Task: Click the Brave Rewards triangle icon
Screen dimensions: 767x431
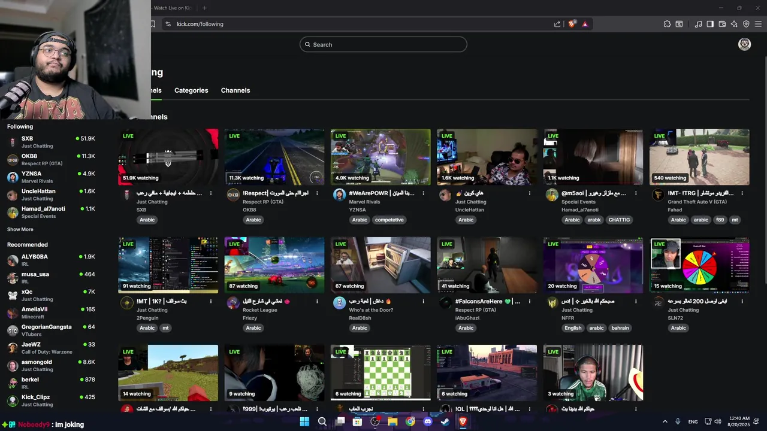Action: click(585, 24)
